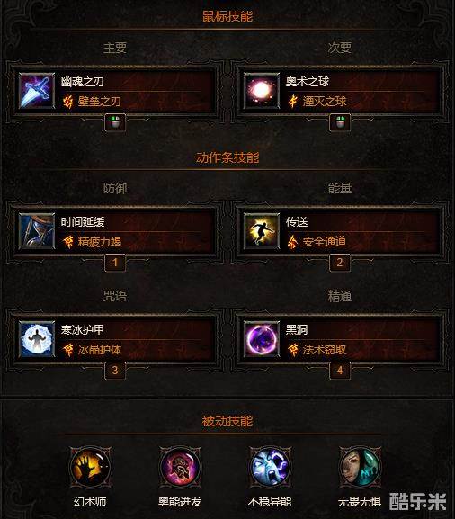Click hotkey slot 3 badge
This screenshot has height=519, width=455.
(x=115, y=371)
